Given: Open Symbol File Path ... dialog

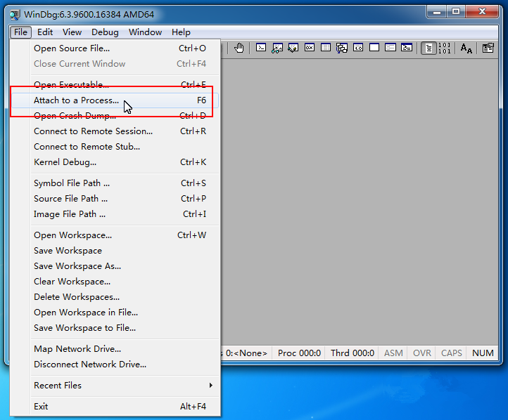Looking at the screenshot, I should [115, 183].
